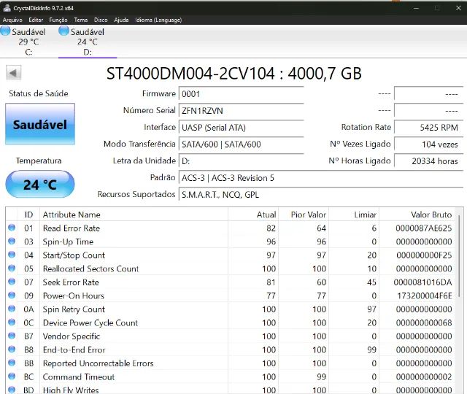The image size is (467, 394).
Task: Click status dot for Reported Uncorrectable Errors
Action: point(12,363)
